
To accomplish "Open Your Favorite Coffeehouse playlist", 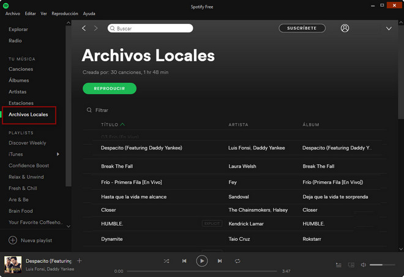I will [x=36, y=222].
